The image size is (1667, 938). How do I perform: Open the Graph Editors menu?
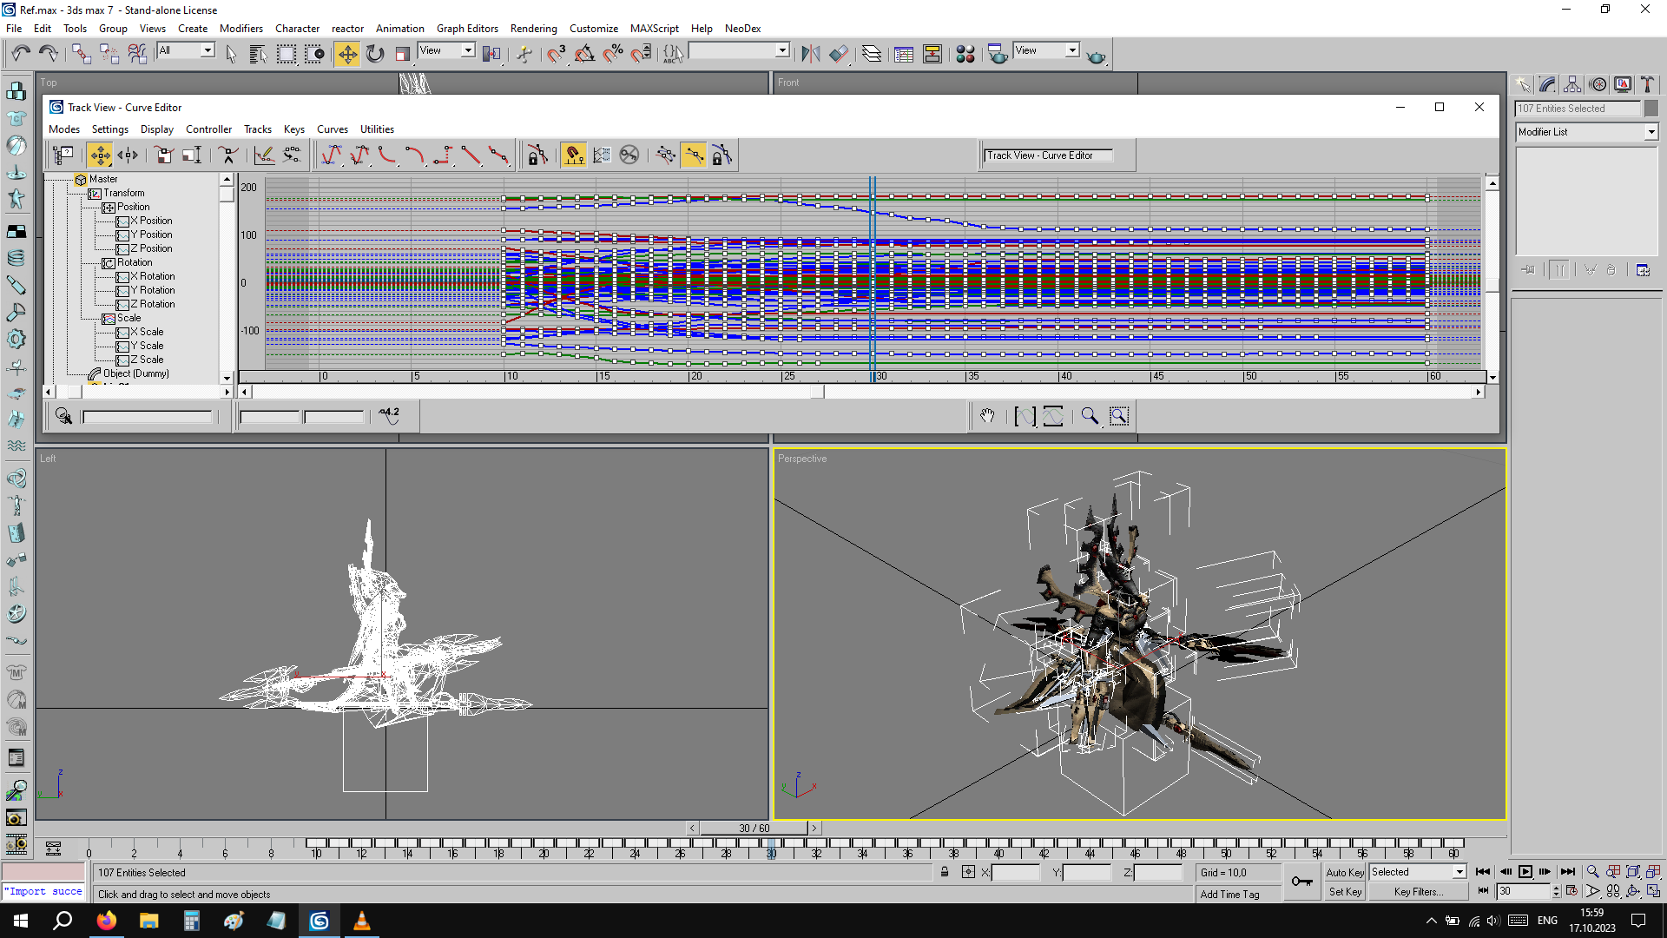pyautogui.click(x=467, y=28)
